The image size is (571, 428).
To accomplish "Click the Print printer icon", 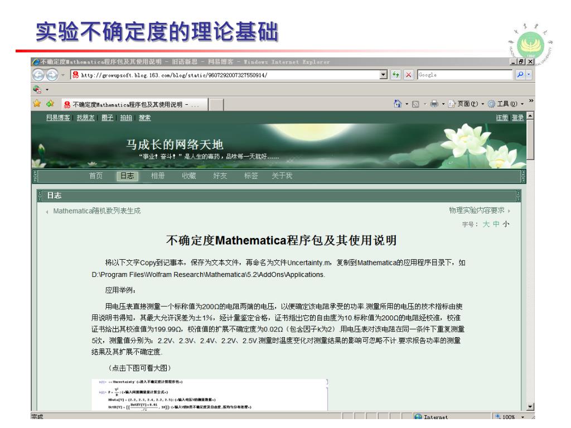I will (x=434, y=104).
